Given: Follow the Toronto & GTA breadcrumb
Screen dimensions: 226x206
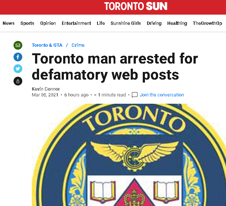Looking at the screenshot, I should pyautogui.click(x=47, y=45).
